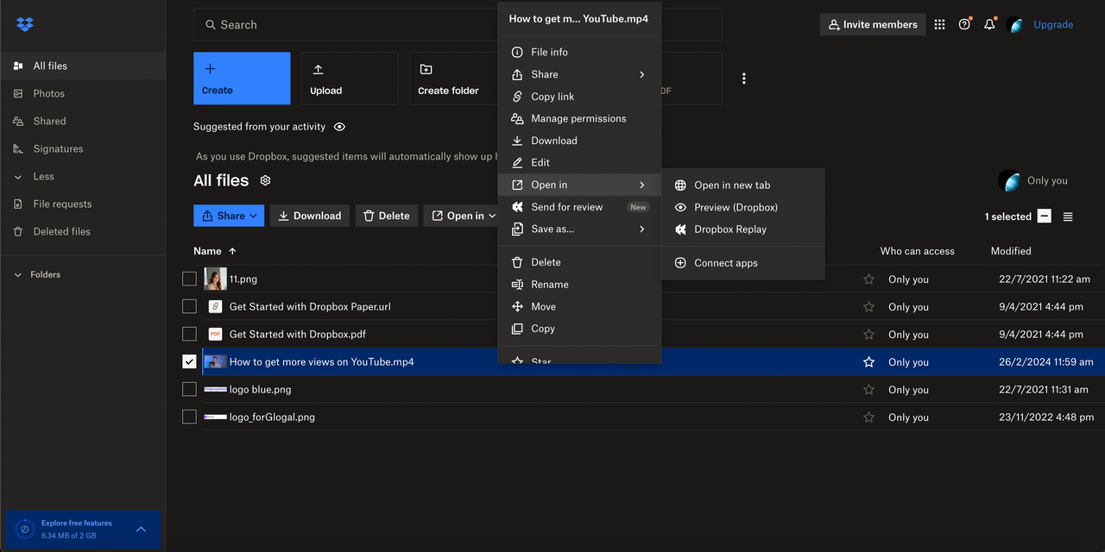Open File requests in sidebar
This screenshot has height=552, width=1105.
pyautogui.click(x=83, y=204)
